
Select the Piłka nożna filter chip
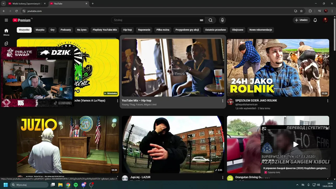point(163,30)
